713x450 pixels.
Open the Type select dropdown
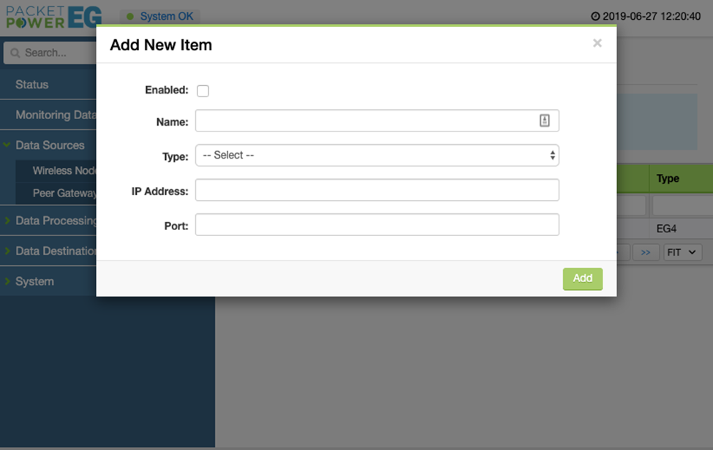click(x=377, y=156)
